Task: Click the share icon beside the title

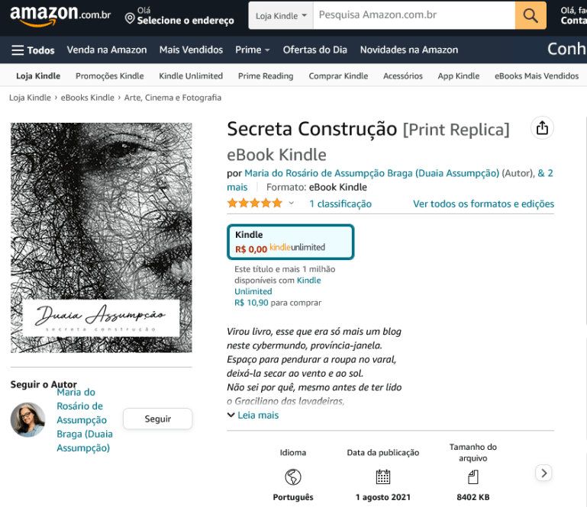Action: [x=542, y=128]
